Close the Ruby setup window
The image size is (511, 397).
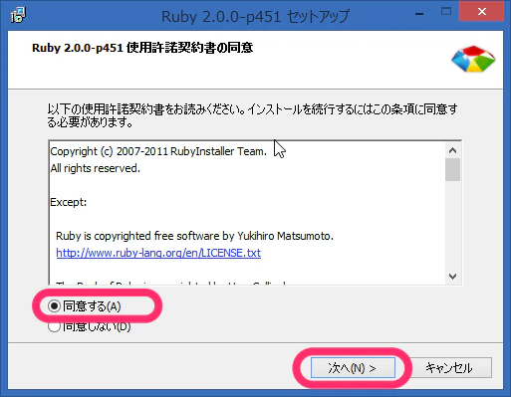(481, 12)
